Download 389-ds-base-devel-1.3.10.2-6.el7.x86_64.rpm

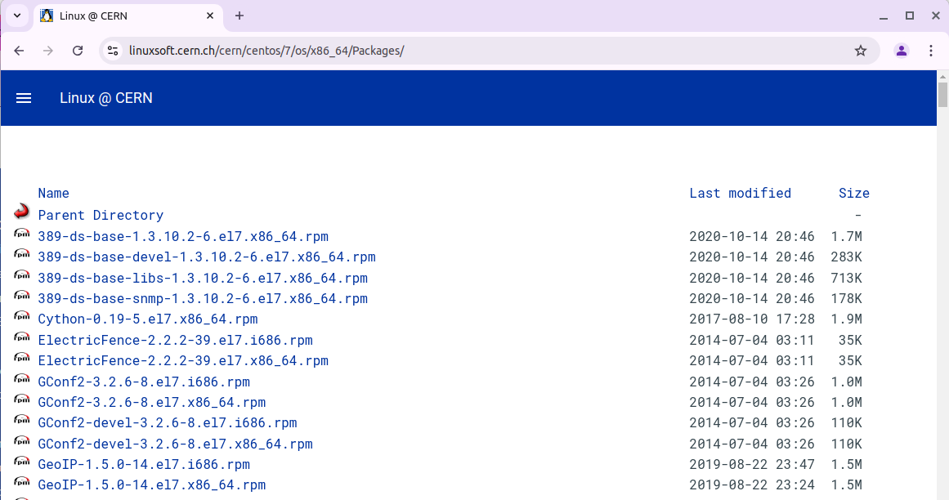pos(206,257)
